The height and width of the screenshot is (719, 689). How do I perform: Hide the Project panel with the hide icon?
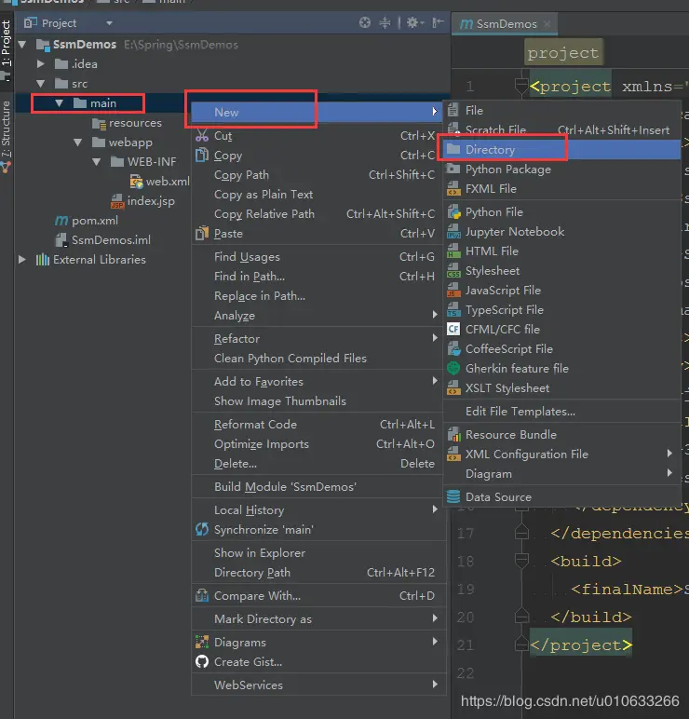[438, 22]
